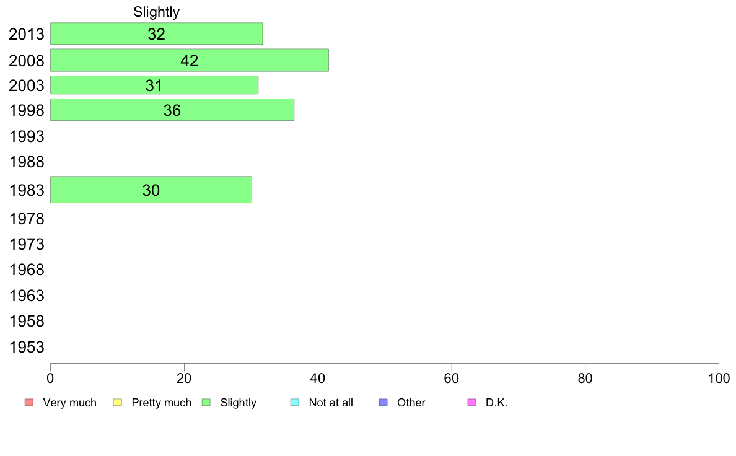Screen dimensions: 736x456
Task: Click the 1993 year axis label
Action: (27, 136)
